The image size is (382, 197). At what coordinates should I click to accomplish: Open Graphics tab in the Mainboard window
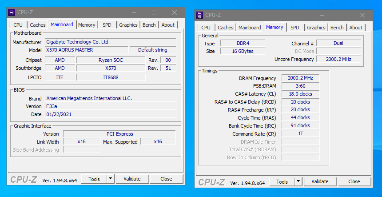[x=128, y=25]
